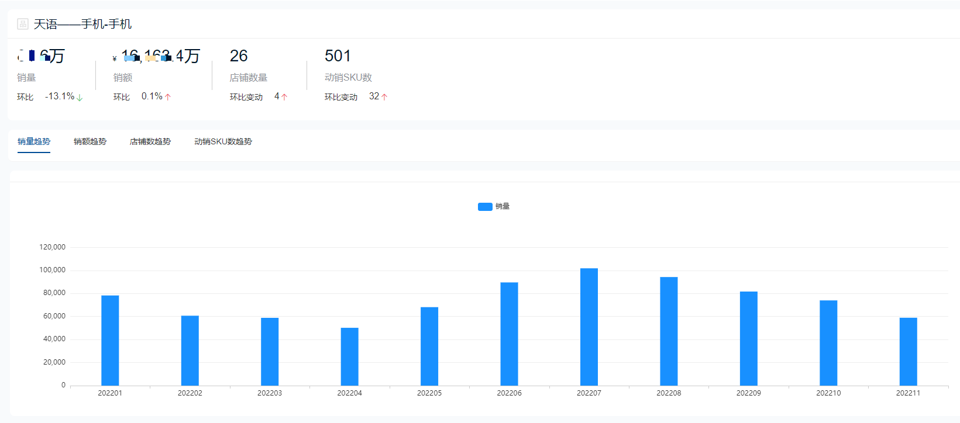Viewport: 960px width, 423px height.
Task: Click the 销量 metric label
Action: (x=26, y=77)
